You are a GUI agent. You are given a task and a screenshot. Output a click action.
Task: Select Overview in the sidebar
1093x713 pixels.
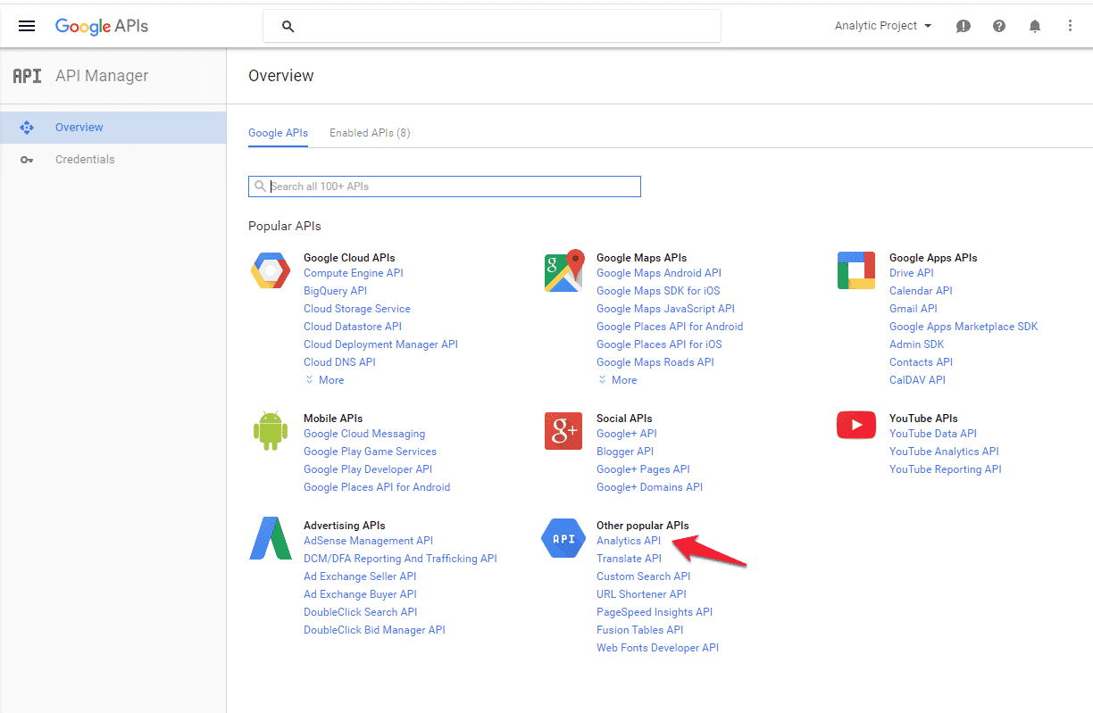click(x=113, y=128)
